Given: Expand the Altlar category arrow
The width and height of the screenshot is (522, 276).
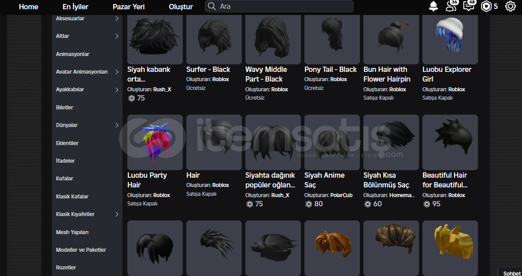Looking at the screenshot, I should coord(117,36).
